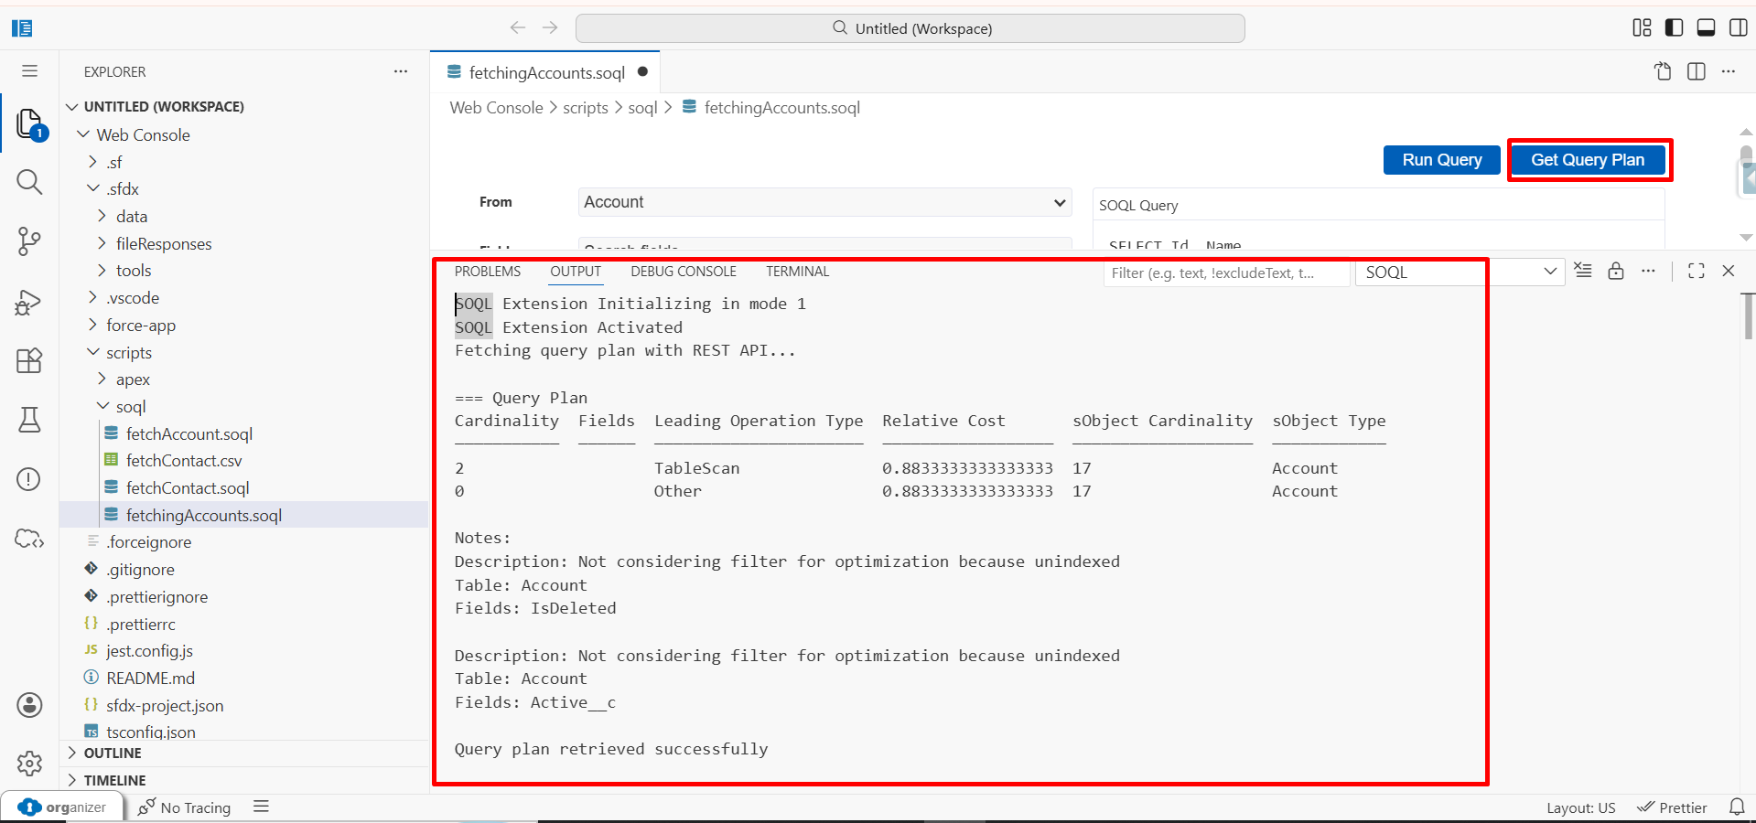The height and width of the screenshot is (823, 1756).
Task: Click the Untitled (Workspace) search bar
Action: pos(910,28)
